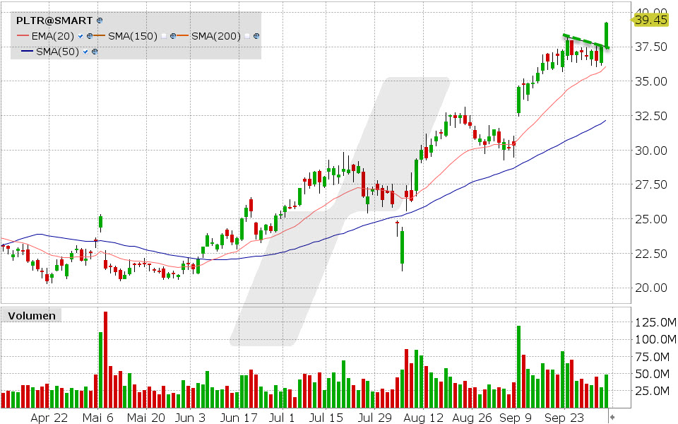
Task: Click the Aug 26 date label
Action: 472,418
